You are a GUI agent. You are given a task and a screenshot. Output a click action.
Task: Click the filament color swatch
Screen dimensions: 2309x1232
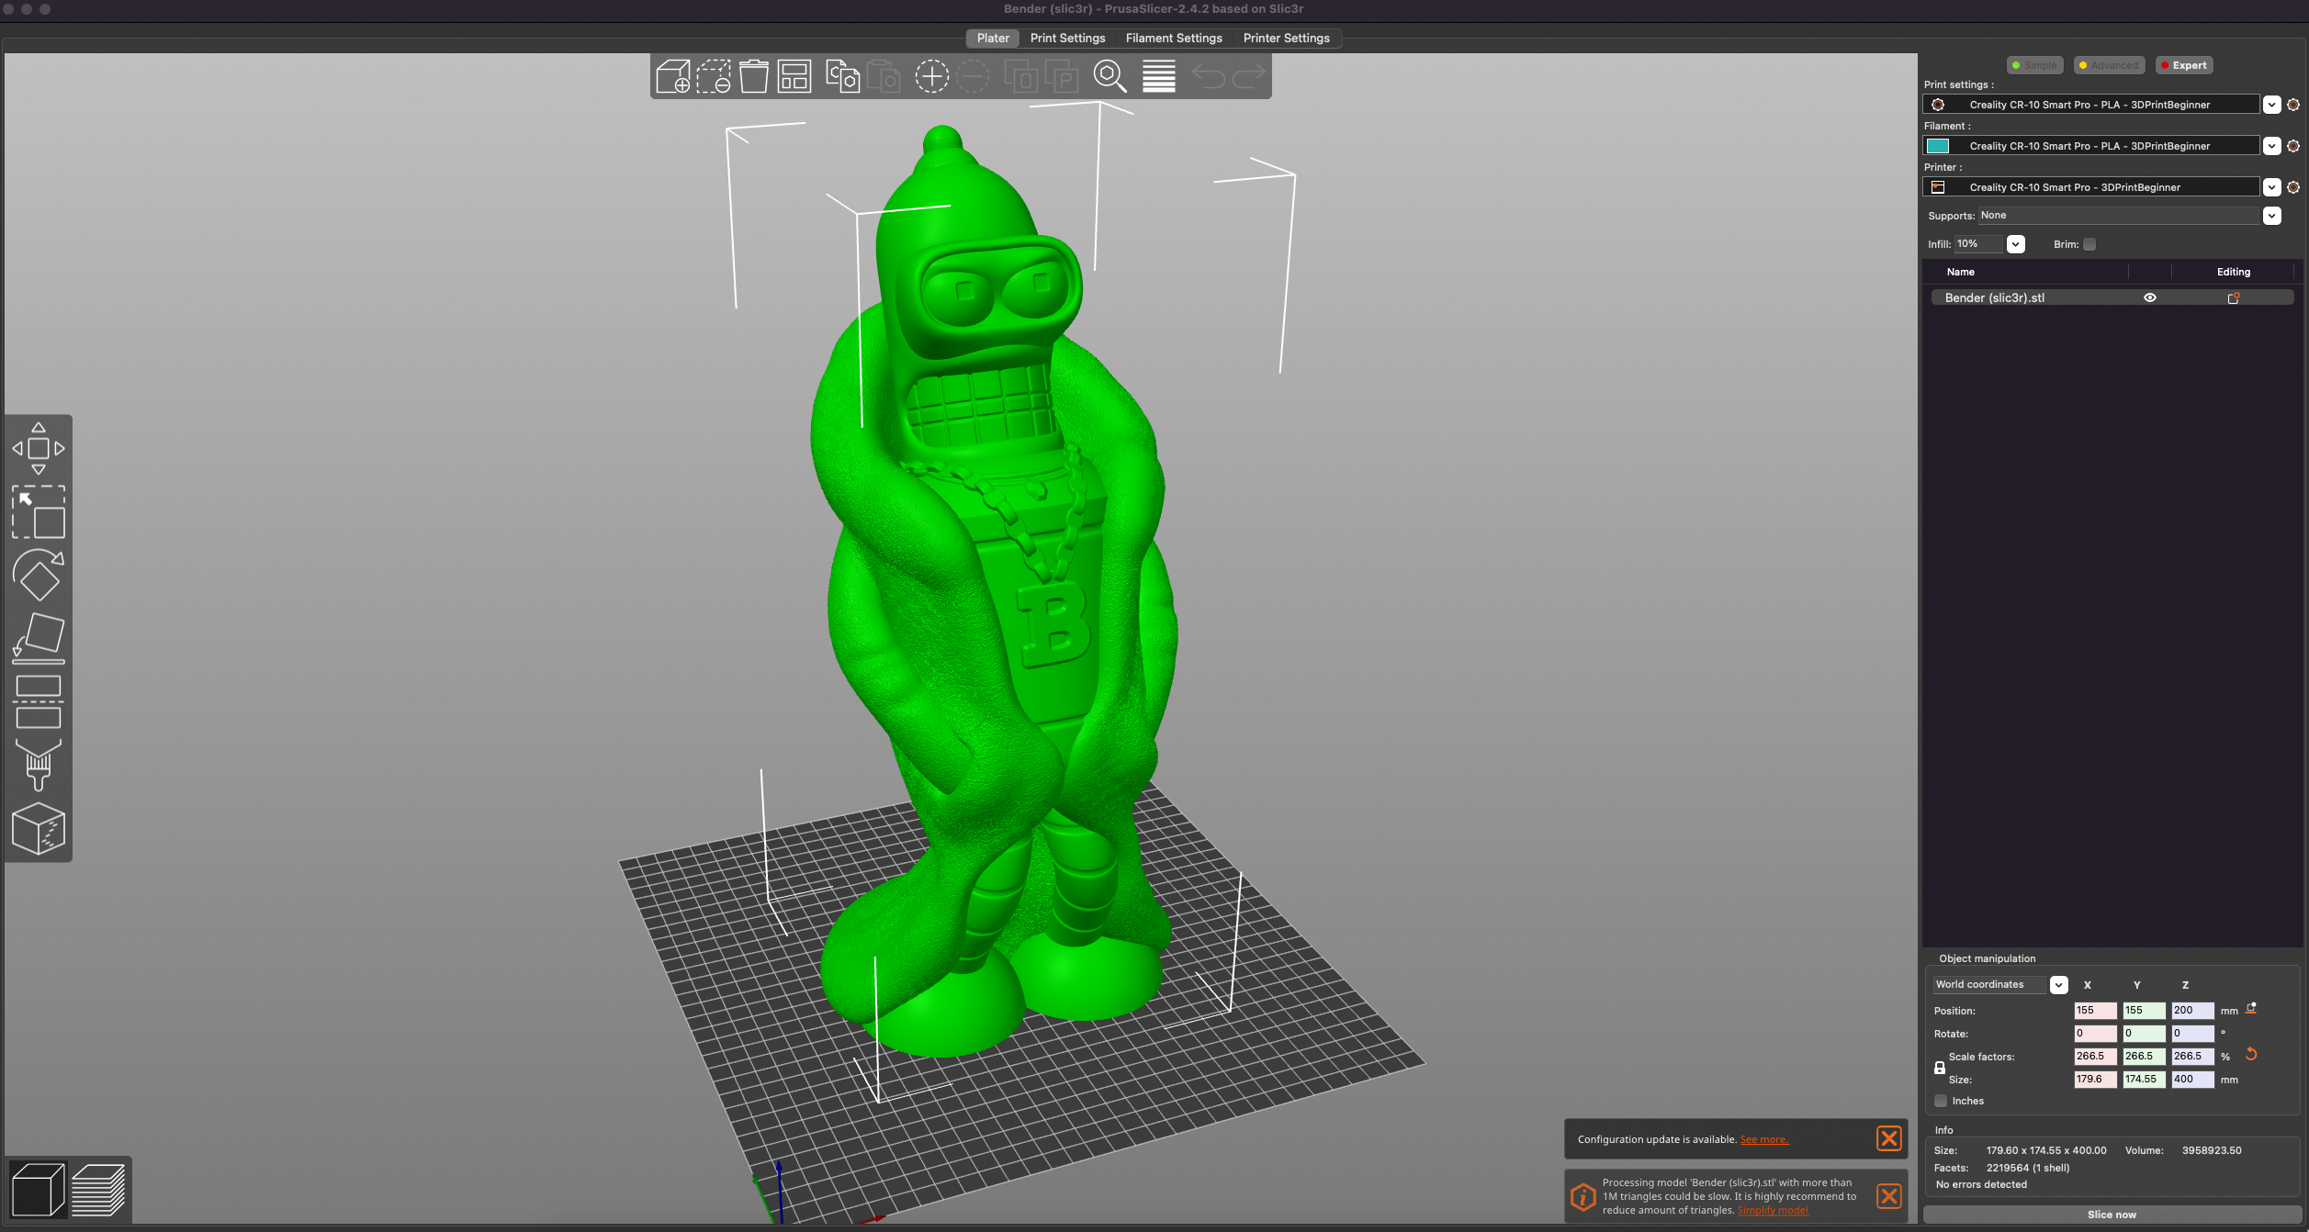(1938, 146)
